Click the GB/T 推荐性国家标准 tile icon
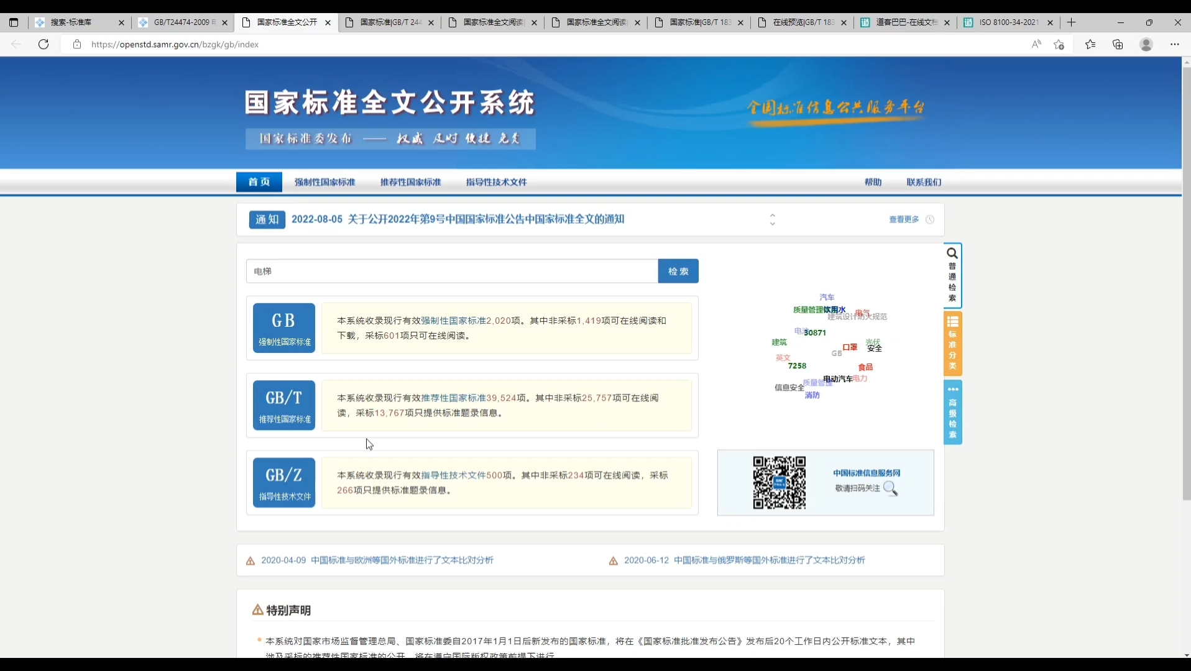Image resolution: width=1191 pixels, height=671 pixels. click(284, 405)
